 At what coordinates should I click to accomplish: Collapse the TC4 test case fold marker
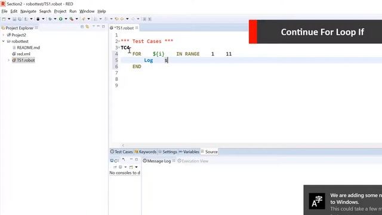coord(119,48)
